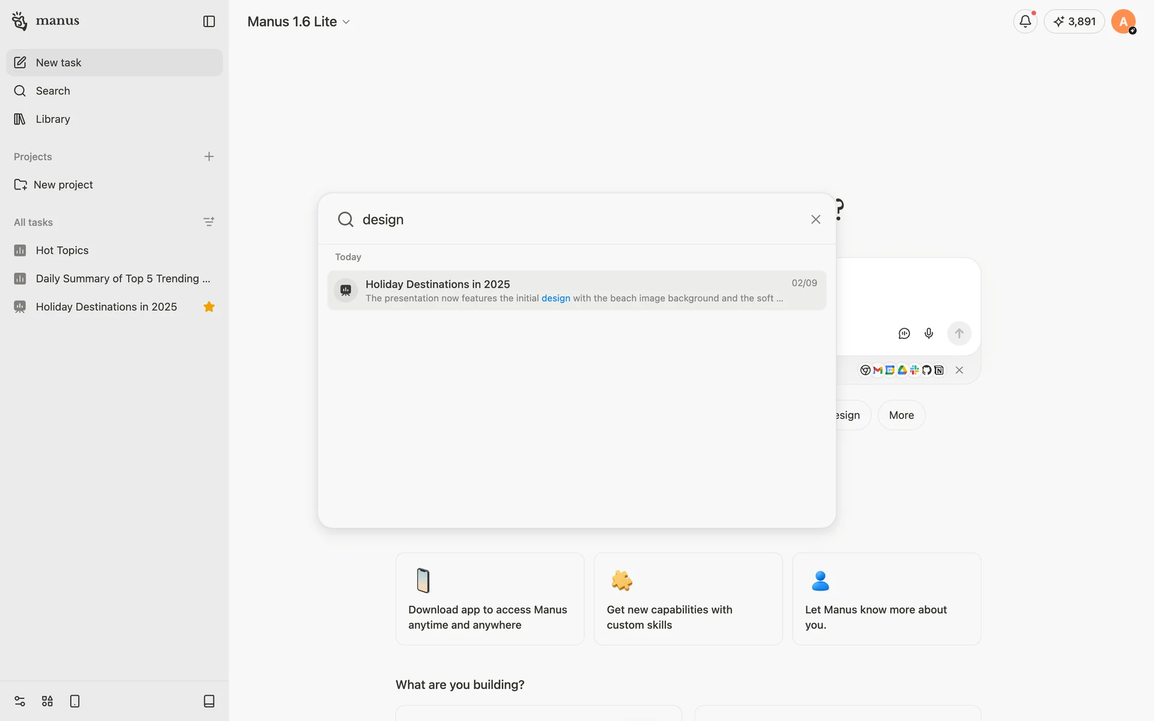This screenshot has height=721, width=1154.
Task: Open the Library menu item
Action: [x=53, y=119]
